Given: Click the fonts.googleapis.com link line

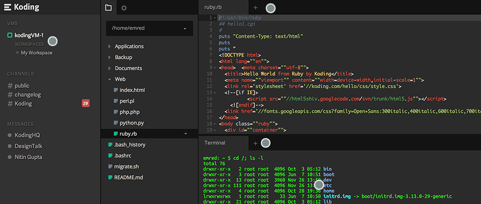Looking at the screenshot, I should (x=352, y=111).
